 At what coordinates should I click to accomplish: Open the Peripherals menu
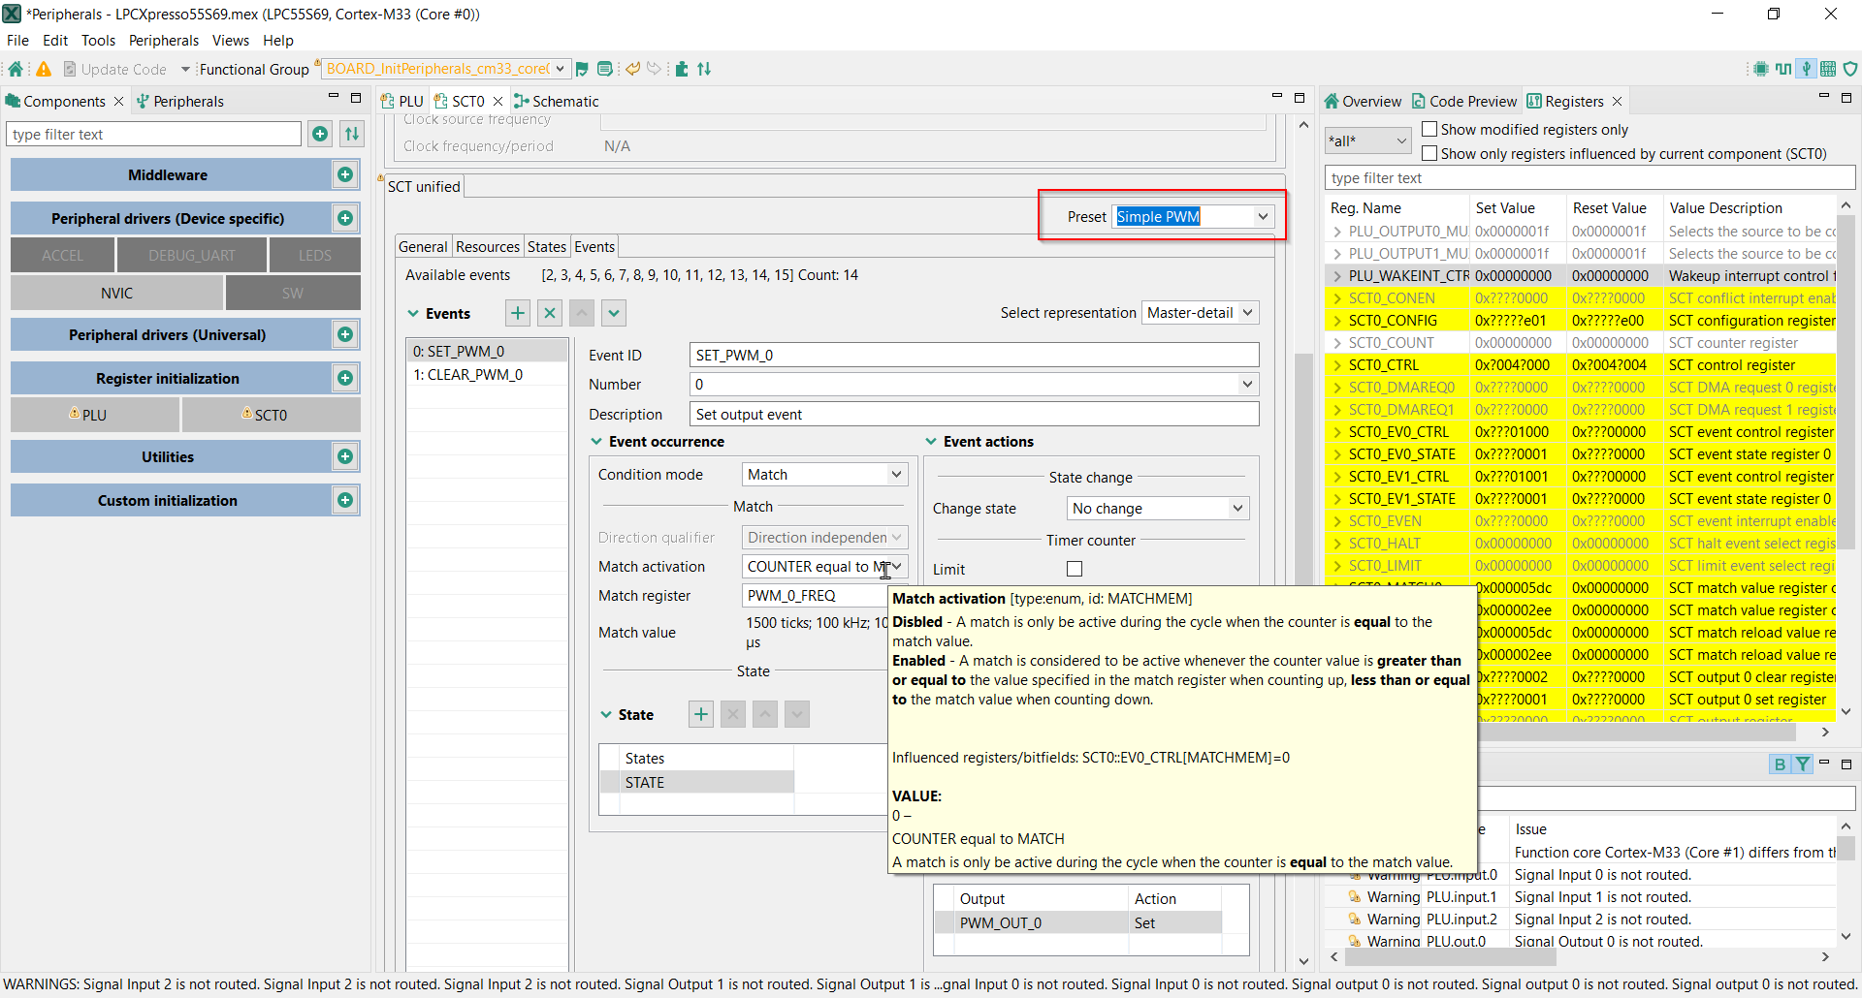[163, 41]
